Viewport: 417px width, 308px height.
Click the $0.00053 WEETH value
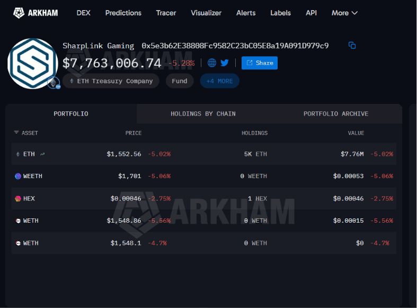tap(349, 176)
